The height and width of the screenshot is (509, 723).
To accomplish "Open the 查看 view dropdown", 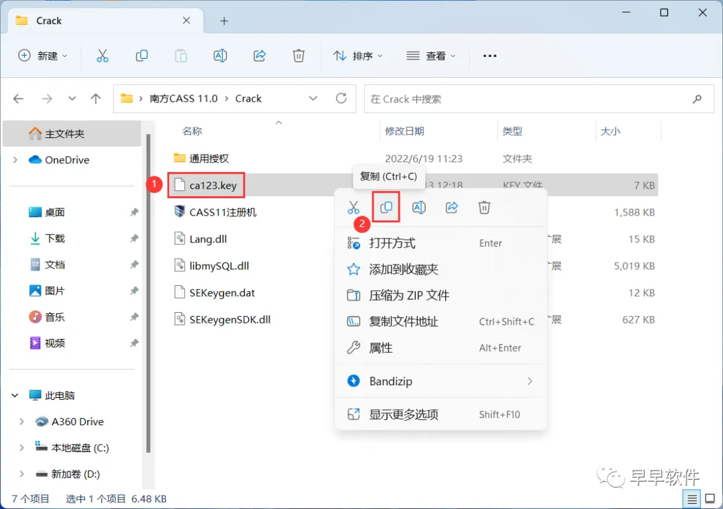I will pyautogui.click(x=430, y=56).
